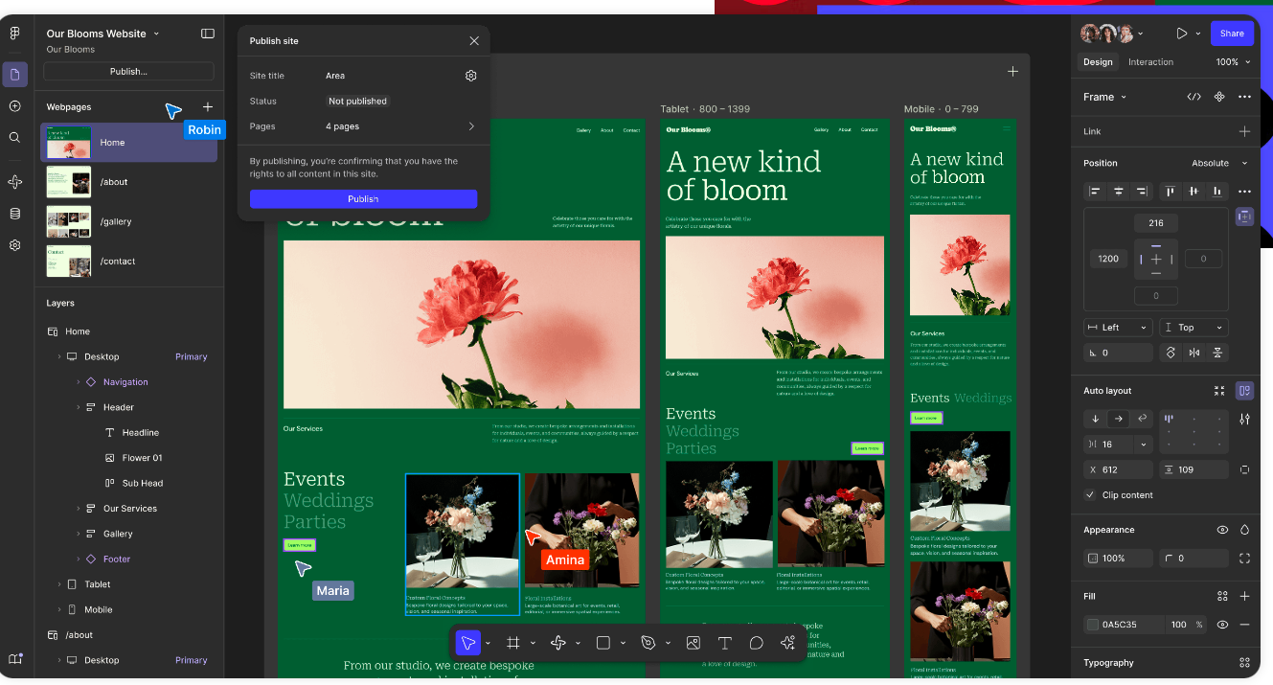Image resolution: width=1273 pixels, height=685 pixels.
Task: Close the Publish site dialog
Action: (x=474, y=41)
